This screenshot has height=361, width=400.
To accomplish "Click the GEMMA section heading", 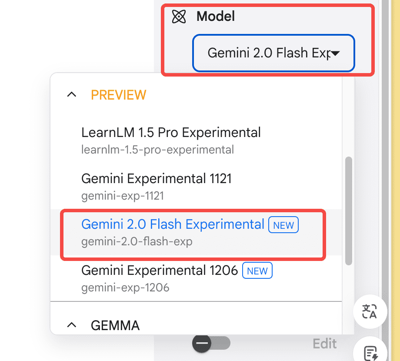I will [115, 325].
